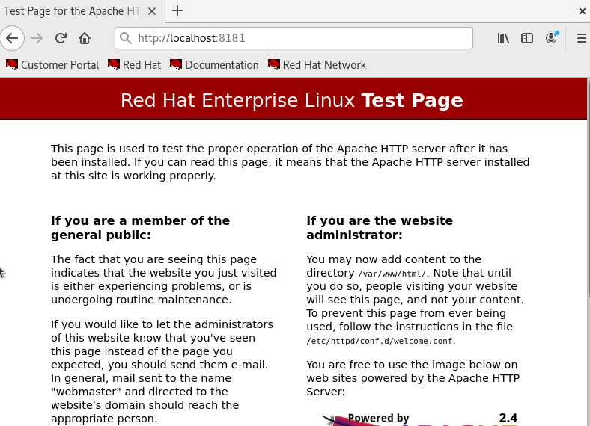Viewport: 590px width, 426px height.
Task: Click the localhost:8181 address field
Action: [x=294, y=38]
